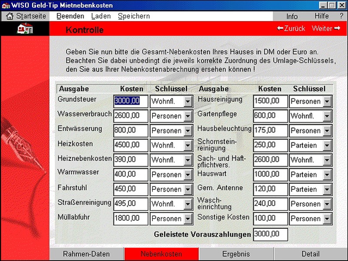Open the Hauswart Schlüssel dropdown
This screenshot has width=348, height=261.
click(327, 175)
